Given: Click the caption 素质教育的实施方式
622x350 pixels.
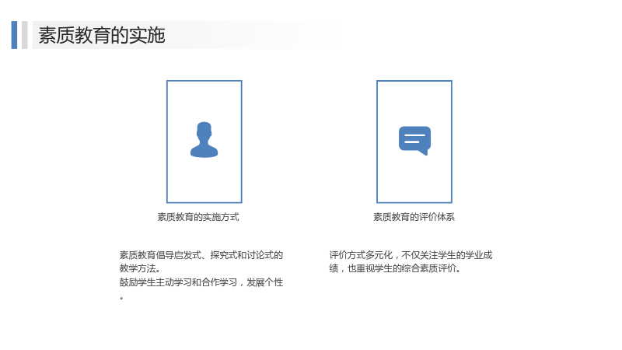Looking at the screenshot, I should 198,217.
